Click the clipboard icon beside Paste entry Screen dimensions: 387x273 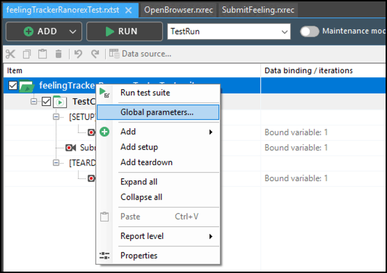pos(104,217)
